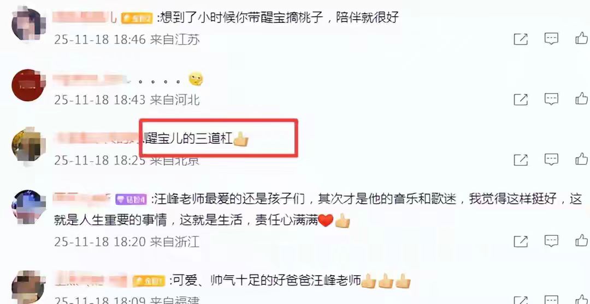The height and width of the screenshot is (304, 590).
Task: Forward the 18:43 Hebei comment
Action: (521, 99)
